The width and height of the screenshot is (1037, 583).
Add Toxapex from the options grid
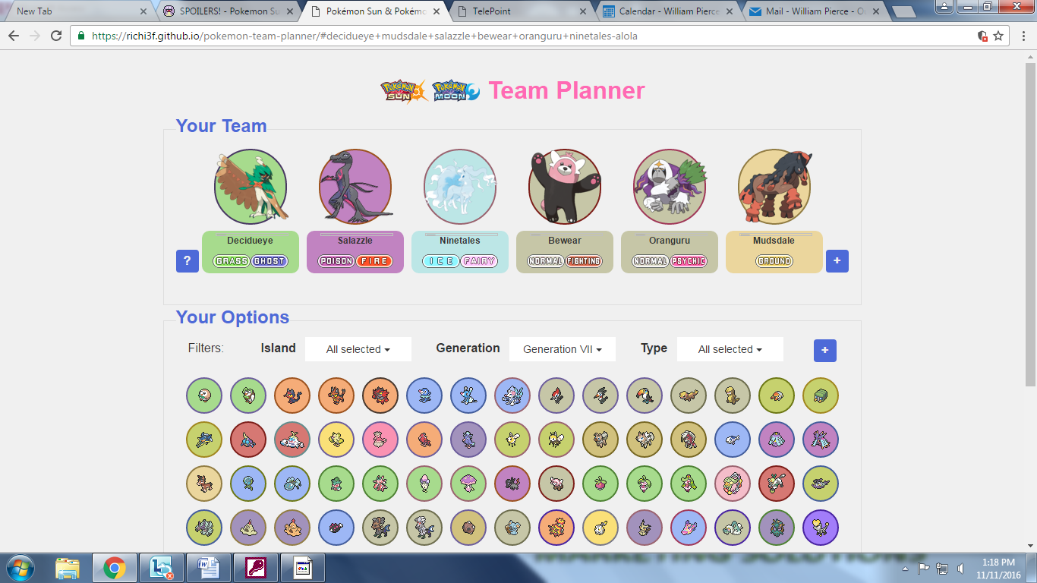click(821, 440)
